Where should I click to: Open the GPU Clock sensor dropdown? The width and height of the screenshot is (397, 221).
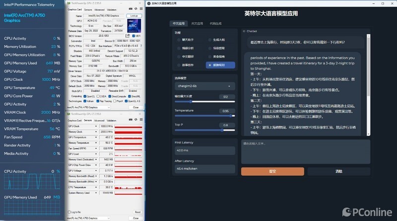click(96, 126)
